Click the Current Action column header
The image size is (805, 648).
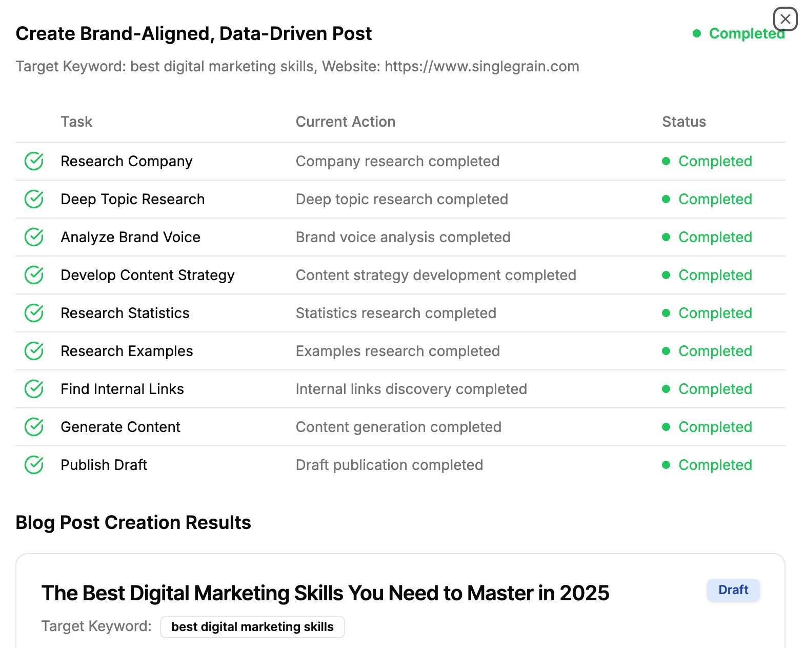point(346,122)
